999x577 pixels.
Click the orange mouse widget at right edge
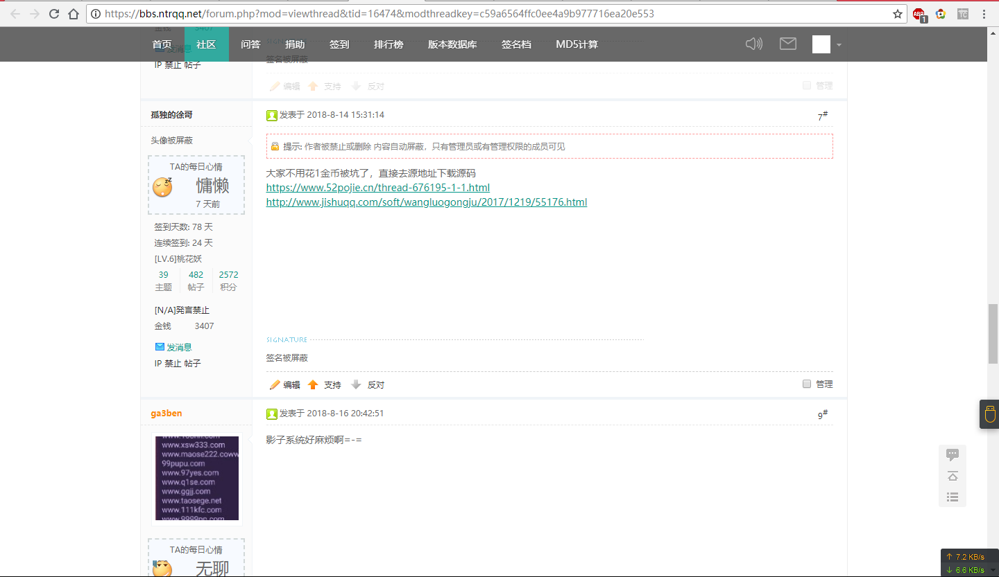[x=990, y=414]
